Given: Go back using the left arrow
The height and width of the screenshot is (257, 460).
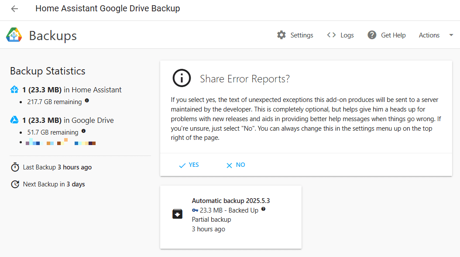Looking at the screenshot, I should click(x=14, y=9).
